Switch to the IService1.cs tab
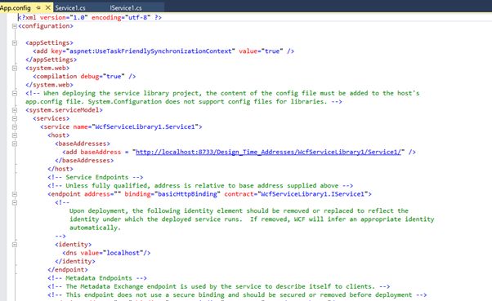The height and width of the screenshot is (301, 492). 126,8
